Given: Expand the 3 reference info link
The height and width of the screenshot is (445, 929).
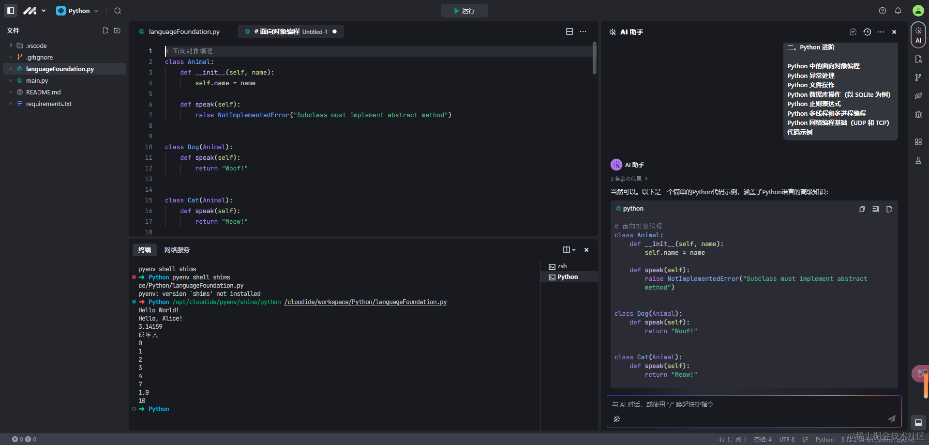Looking at the screenshot, I should pyautogui.click(x=629, y=179).
